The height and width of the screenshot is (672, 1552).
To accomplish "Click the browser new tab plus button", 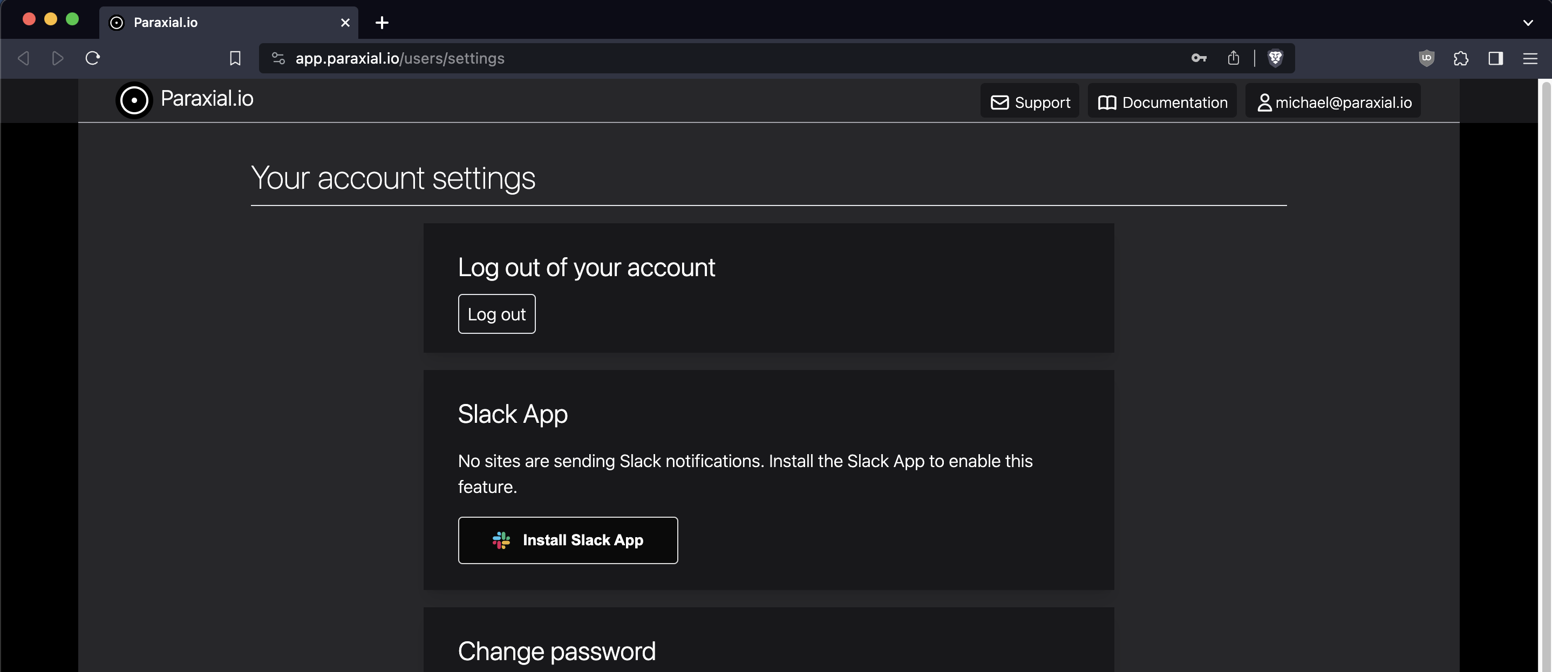I will [384, 23].
